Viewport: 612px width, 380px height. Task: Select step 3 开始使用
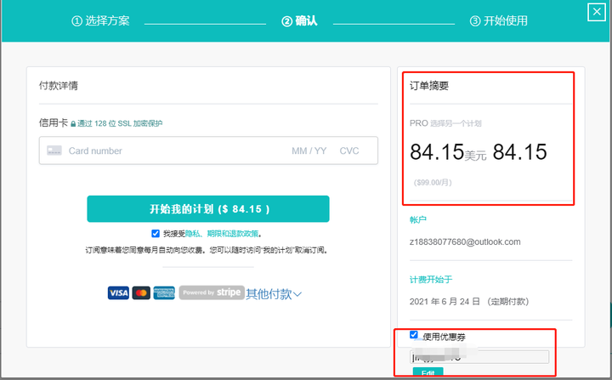(498, 20)
